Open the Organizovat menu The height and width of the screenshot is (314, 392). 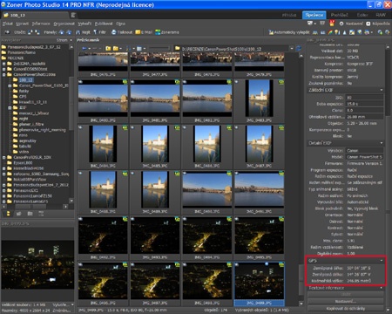click(64, 24)
